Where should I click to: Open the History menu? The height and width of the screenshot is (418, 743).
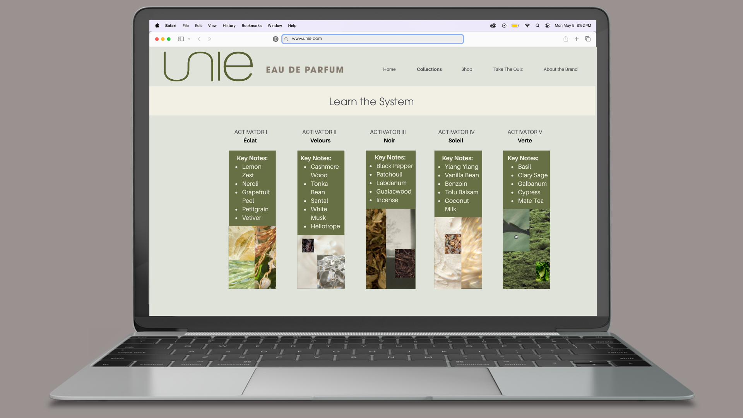[229, 26]
